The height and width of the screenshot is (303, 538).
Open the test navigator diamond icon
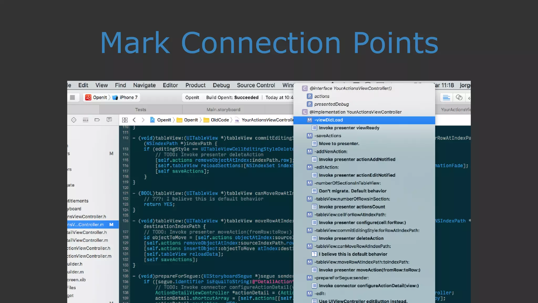coord(74,120)
